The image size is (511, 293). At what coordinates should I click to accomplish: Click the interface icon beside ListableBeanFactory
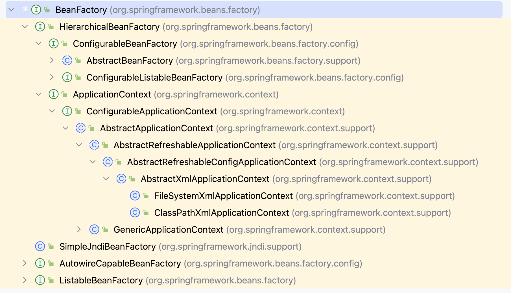click(40, 280)
